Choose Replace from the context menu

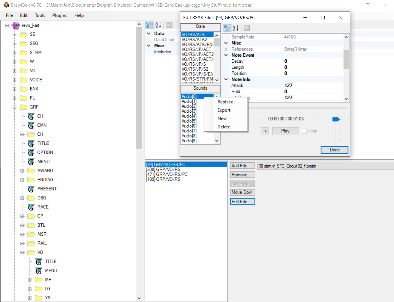coord(225,102)
